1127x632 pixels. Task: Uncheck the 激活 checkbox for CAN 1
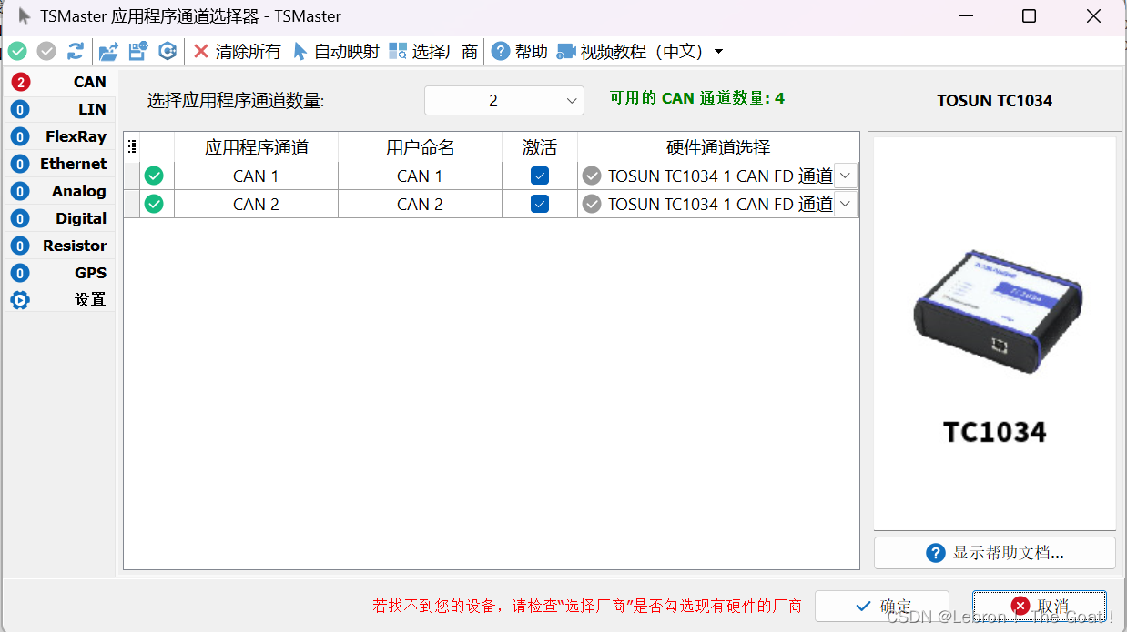pos(539,176)
